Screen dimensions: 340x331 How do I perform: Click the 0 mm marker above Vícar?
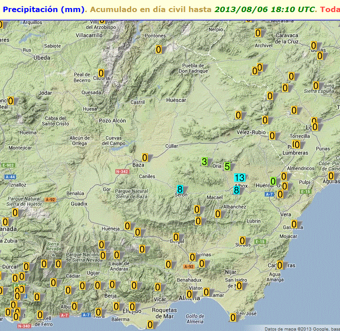click(158, 287)
